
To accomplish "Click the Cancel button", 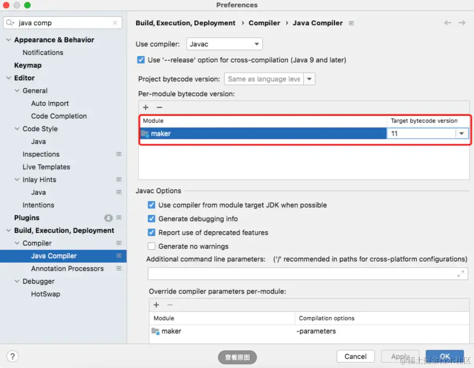I will tap(355, 356).
